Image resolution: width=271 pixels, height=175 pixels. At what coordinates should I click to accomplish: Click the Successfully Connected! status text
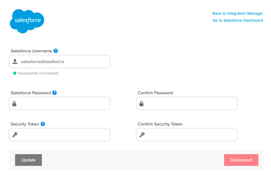point(38,73)
